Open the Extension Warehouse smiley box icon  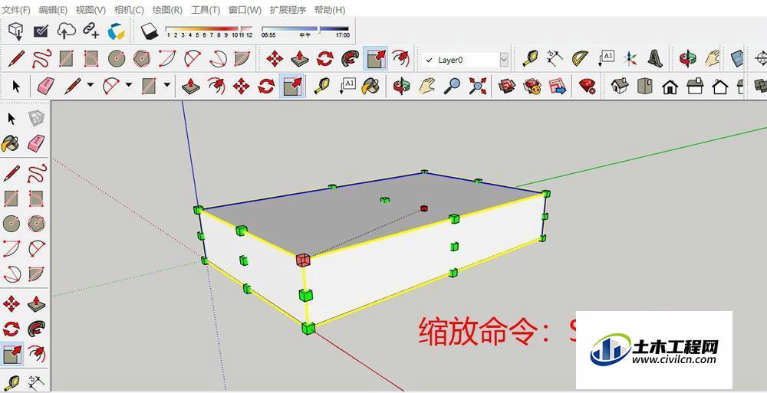pos(532,87)
